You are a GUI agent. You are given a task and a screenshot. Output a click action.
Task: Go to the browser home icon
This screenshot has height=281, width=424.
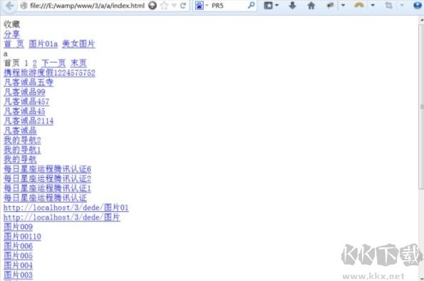pyautogui.click(x=311, y=6)
